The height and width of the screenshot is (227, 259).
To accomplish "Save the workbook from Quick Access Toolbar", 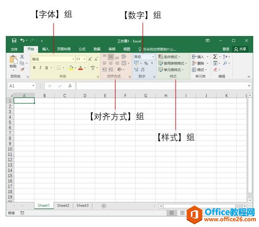I will [x=14, y=40].
